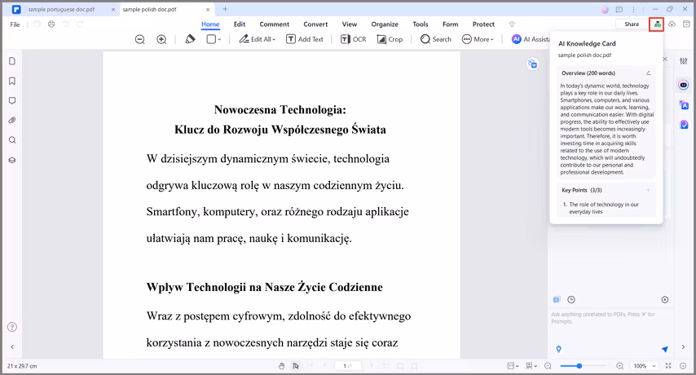
Task: Expand the More tools dropdown
Action: [478, 39]
